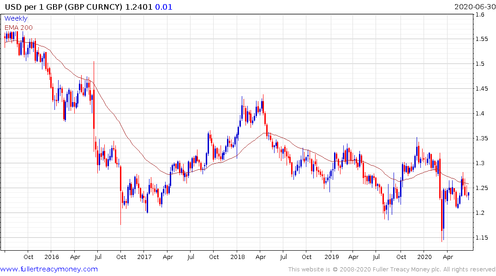Select the 1.4 price axis label
The height and width of the screenshot is (276, 496).
480,114
